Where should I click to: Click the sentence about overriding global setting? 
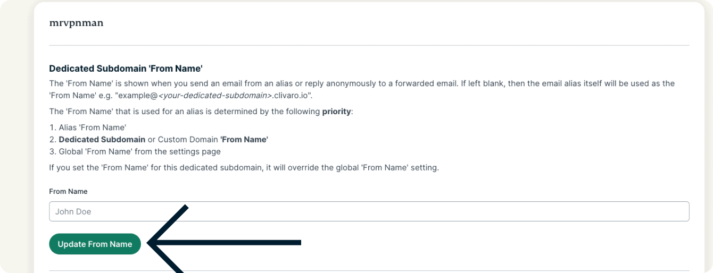pyautogui.click(x=244, y=168)
